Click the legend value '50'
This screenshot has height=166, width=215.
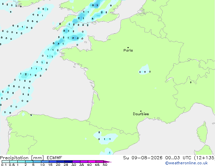tap(105, 165)
